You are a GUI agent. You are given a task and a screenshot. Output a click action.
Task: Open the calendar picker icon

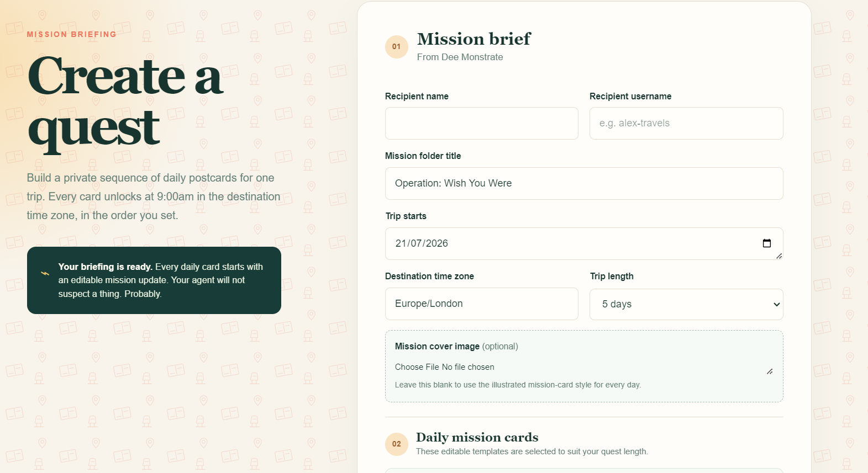766,243
